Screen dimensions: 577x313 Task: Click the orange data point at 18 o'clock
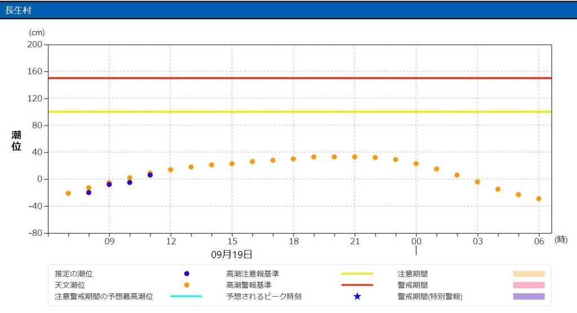(x=293, y=159)
